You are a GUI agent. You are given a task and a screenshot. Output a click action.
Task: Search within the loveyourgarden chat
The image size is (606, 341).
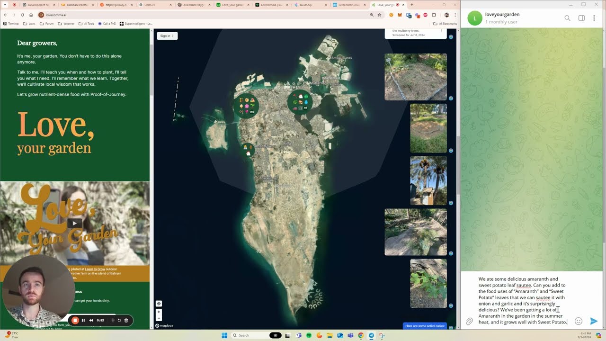(567, 18)
